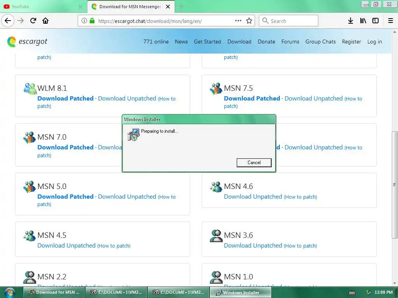This screenshot has width=398, height=298.
Task: Click the green padlock security icon
Action: tap(92, 21)
